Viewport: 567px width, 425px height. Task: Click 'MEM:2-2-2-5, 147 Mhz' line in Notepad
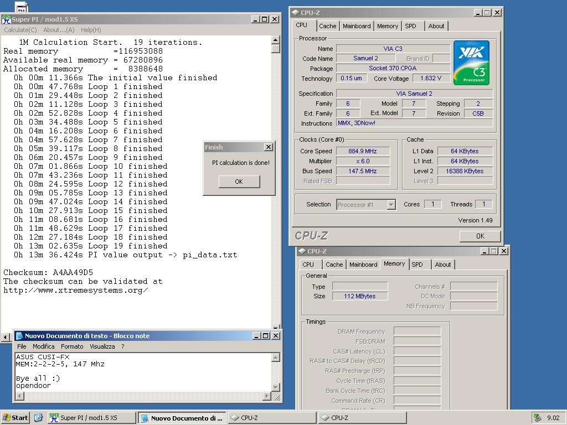point(60,364)
